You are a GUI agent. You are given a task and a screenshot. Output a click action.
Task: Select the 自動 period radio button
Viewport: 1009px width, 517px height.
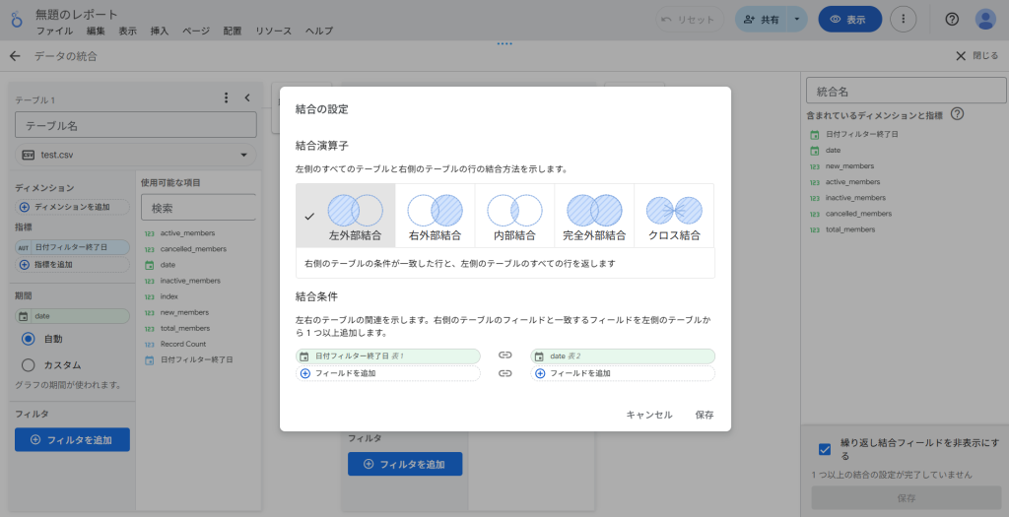29,338
